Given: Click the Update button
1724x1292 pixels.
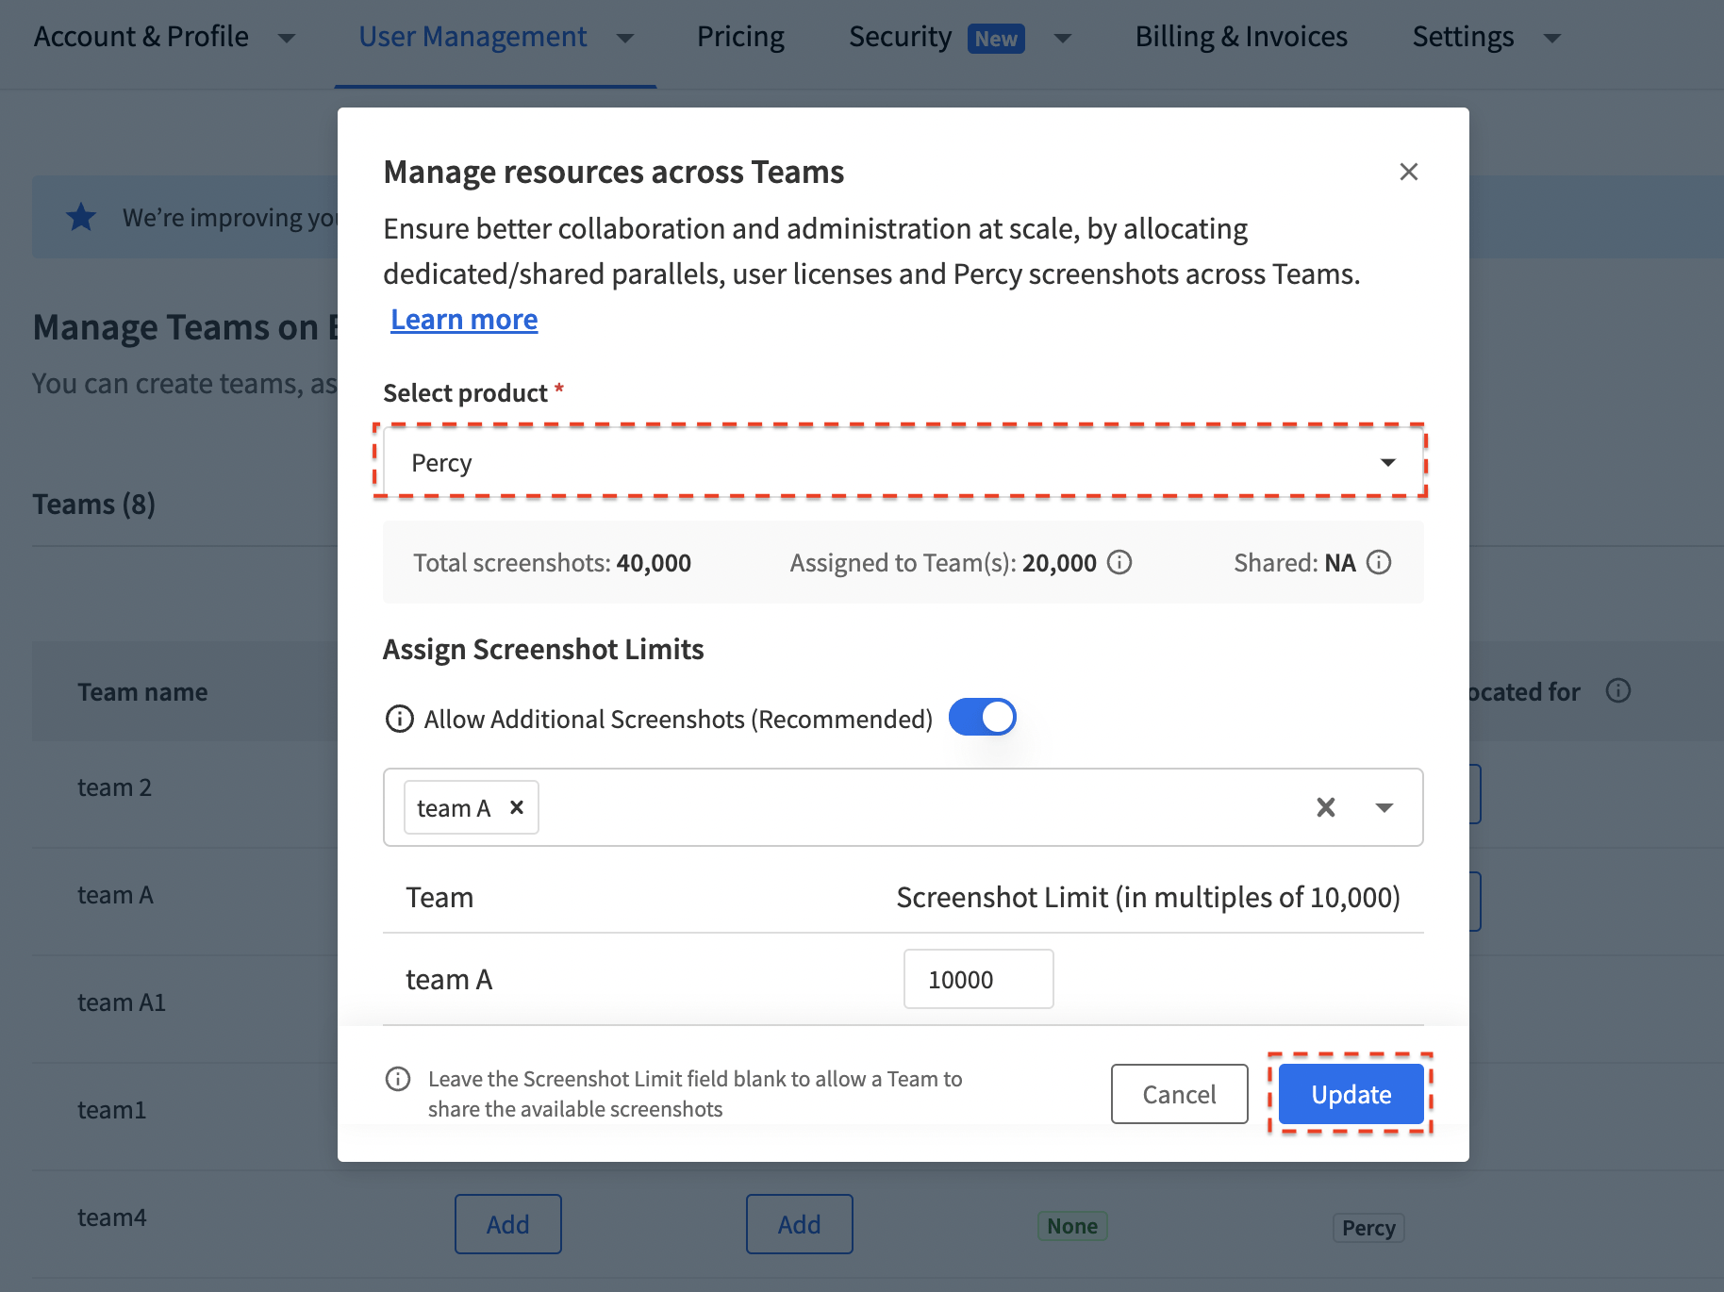Looking at the screenshot, I should click(x=1350, y=1094).
